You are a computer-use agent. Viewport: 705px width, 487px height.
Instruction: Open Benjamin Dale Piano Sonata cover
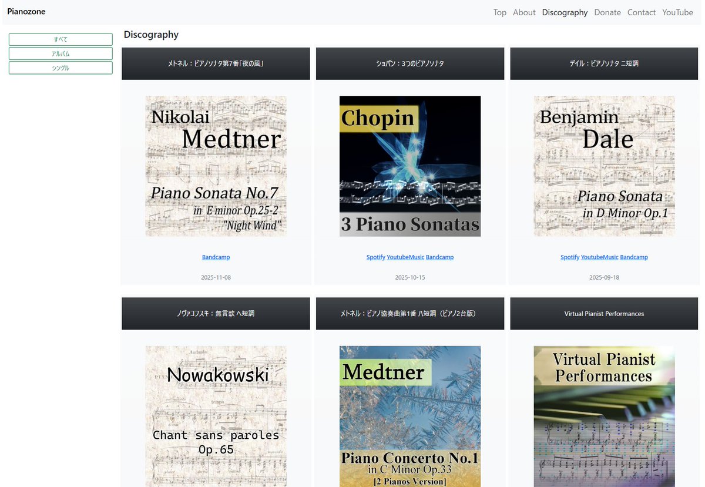604,166
